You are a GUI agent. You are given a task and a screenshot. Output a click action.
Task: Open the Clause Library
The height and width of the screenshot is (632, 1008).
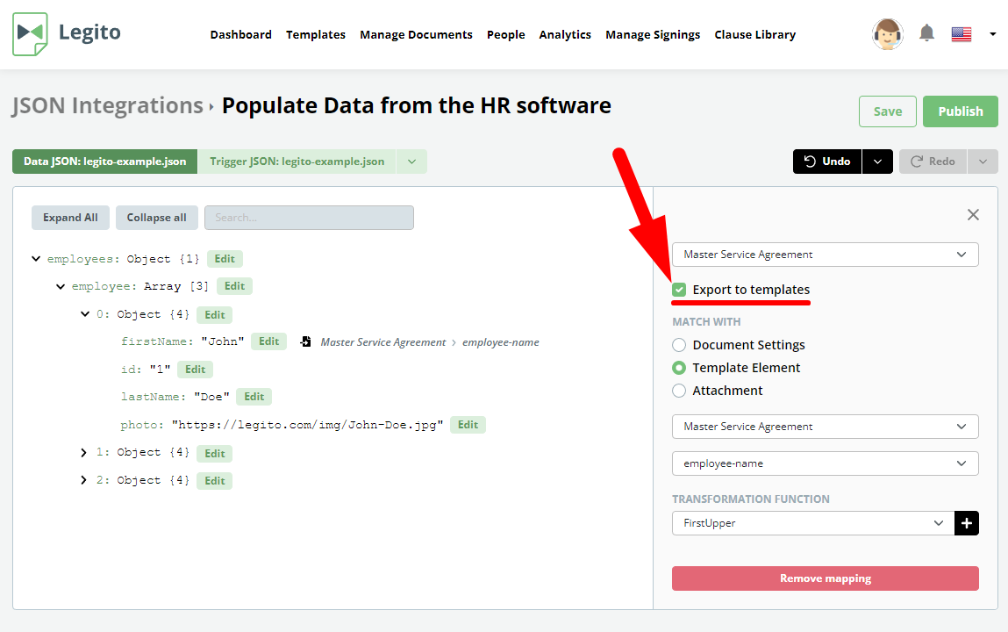[x=754, y=35]
